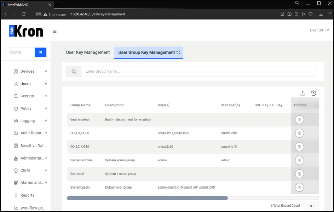The height and width of the screenshot is (212, 334).
Task: Click the System.users group name cell
Action: [80, 187]
